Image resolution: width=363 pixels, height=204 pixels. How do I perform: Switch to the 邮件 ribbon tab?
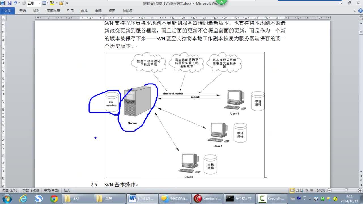point(84,11)
